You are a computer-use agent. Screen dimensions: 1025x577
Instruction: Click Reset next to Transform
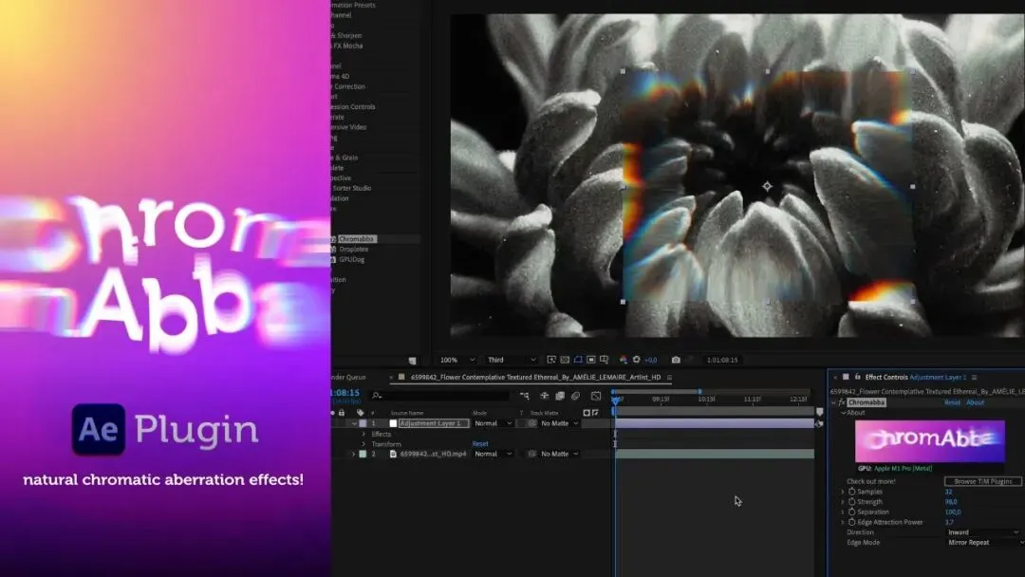(480, 444)
